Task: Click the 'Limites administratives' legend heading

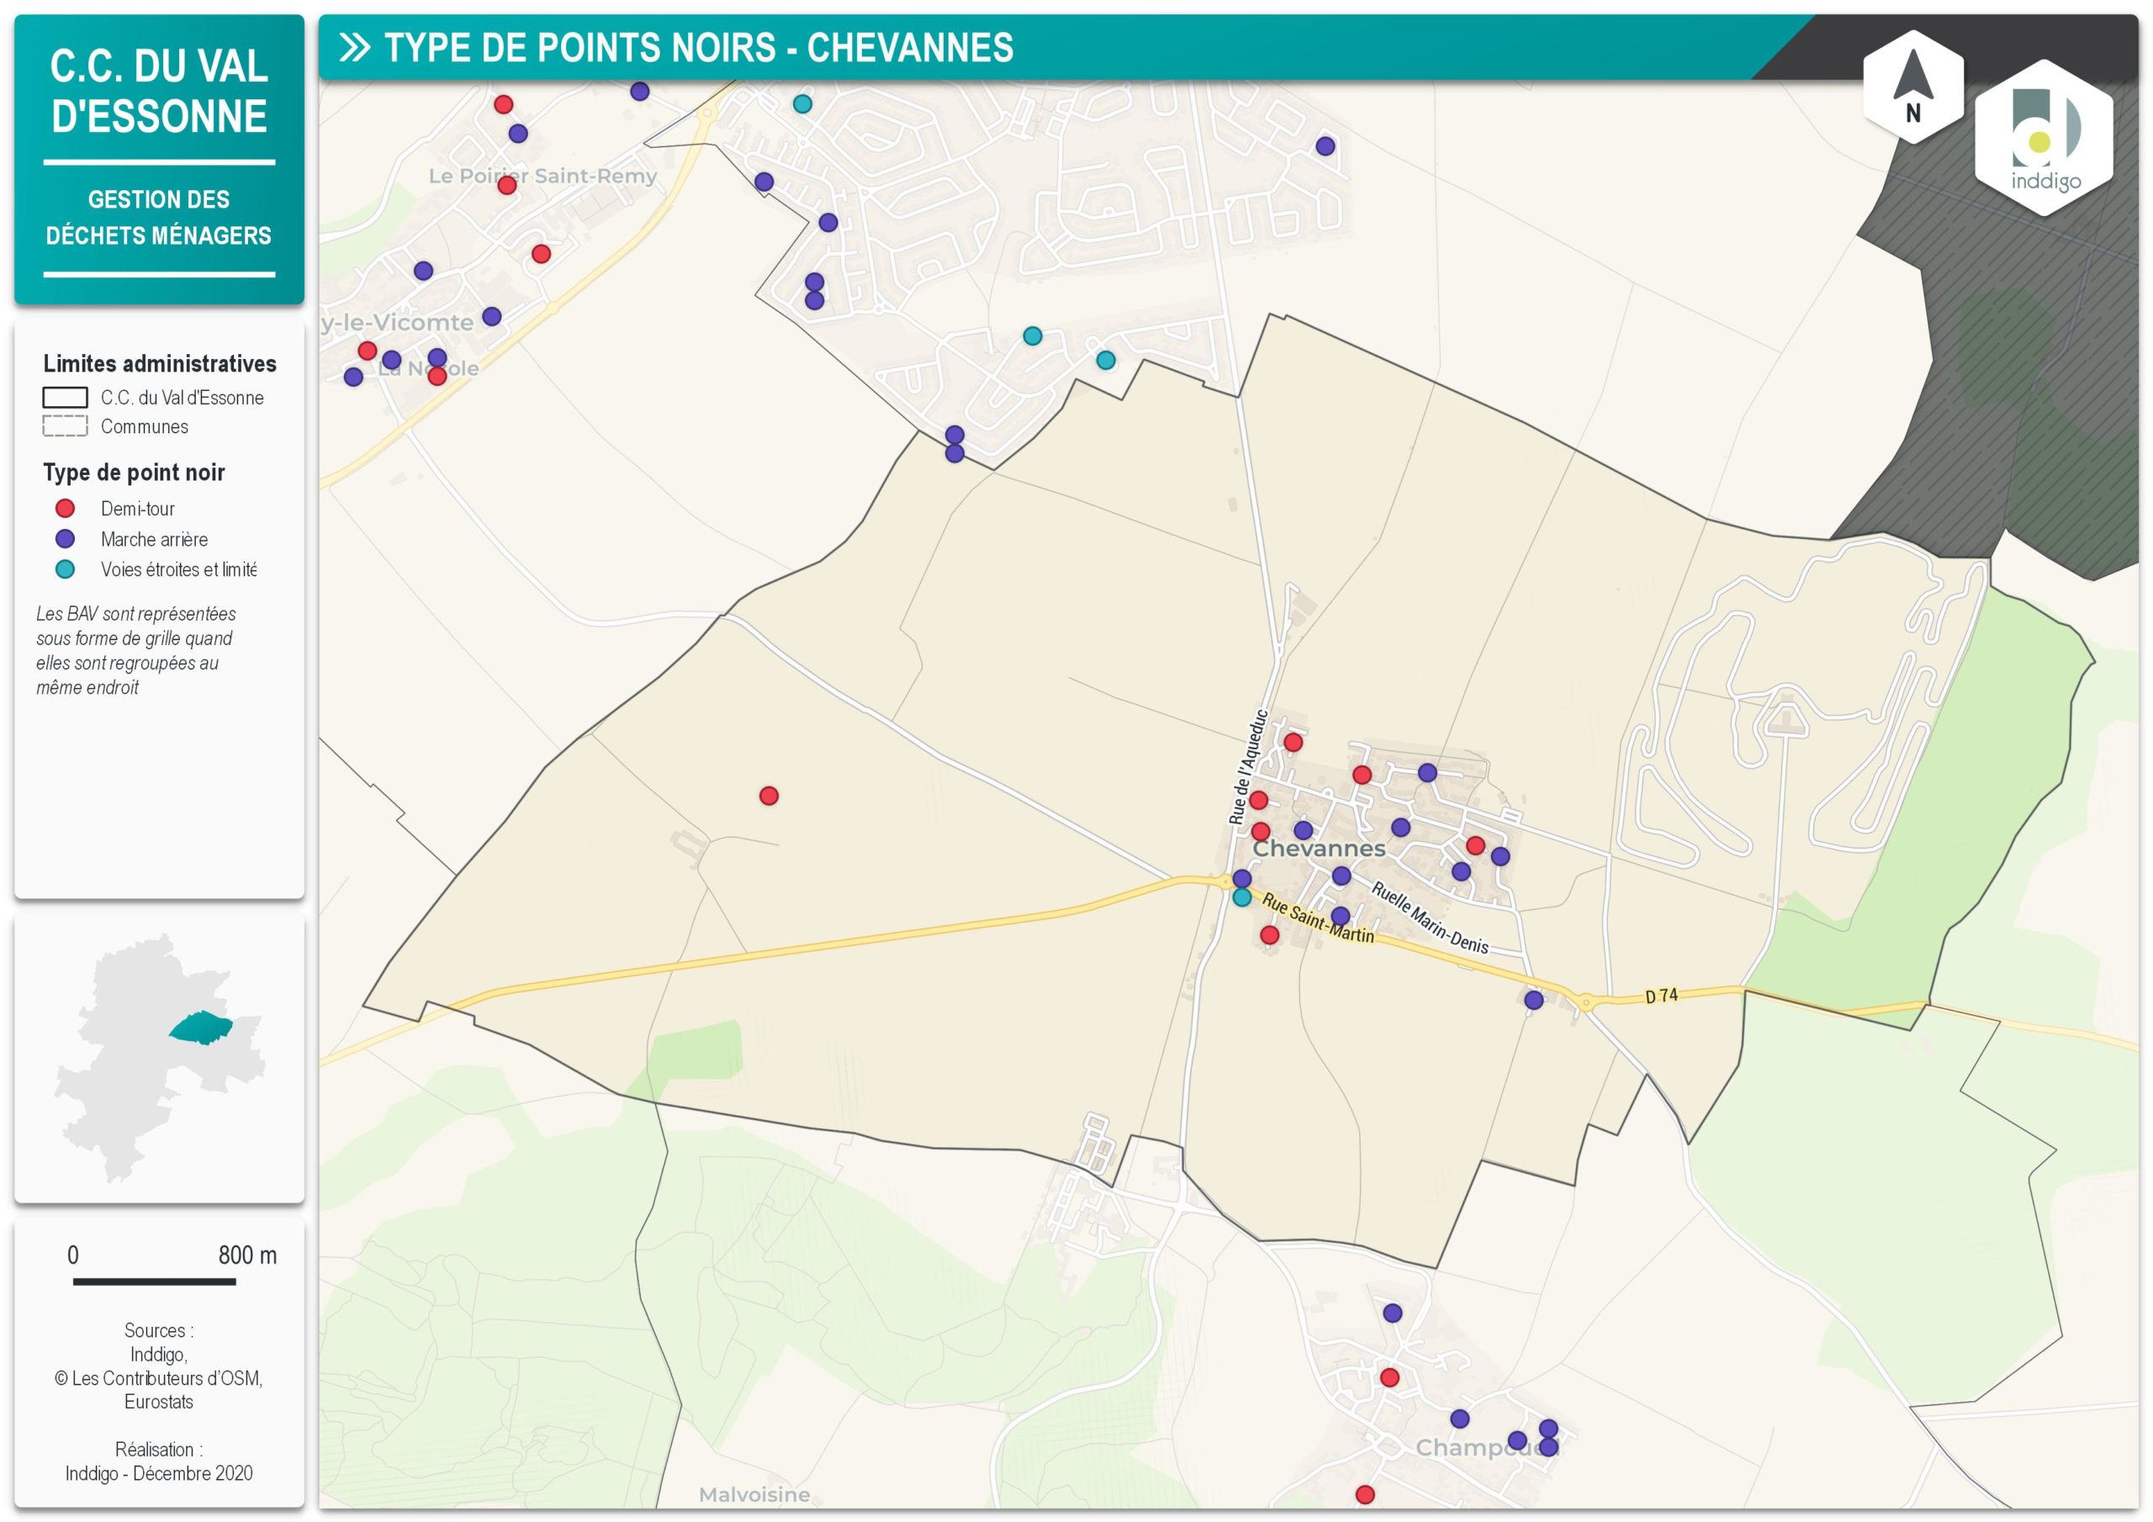Action: pyautogui.click(x=161, y=364)
